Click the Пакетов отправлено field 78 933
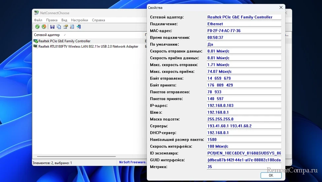Screen dimensions: 322x182 (244, 92)
